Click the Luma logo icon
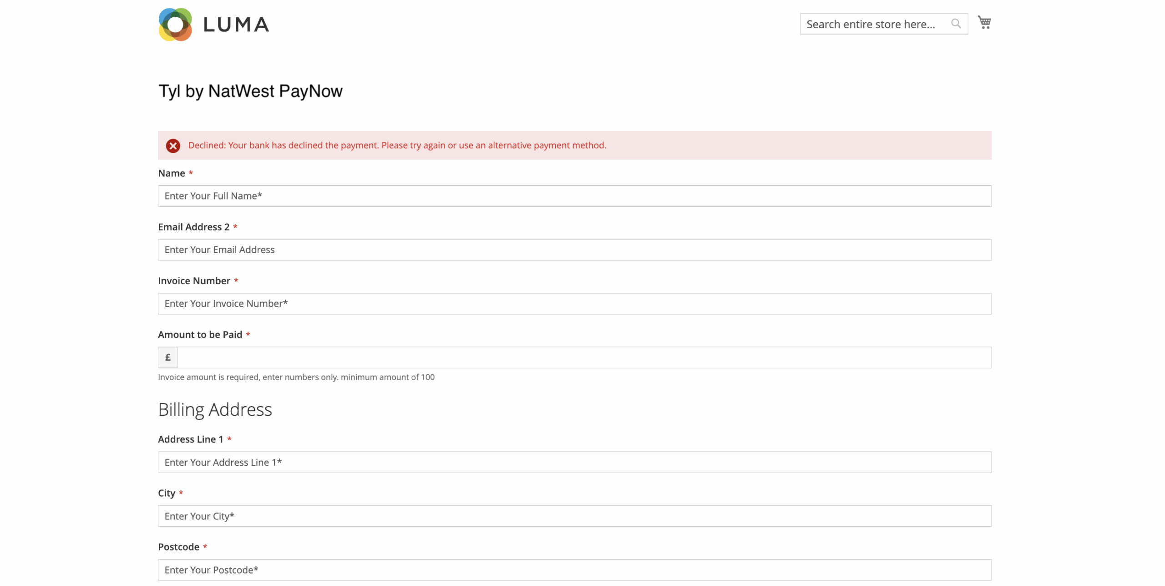This screenshot has height=586, width=1165. [x=175, y=25]
